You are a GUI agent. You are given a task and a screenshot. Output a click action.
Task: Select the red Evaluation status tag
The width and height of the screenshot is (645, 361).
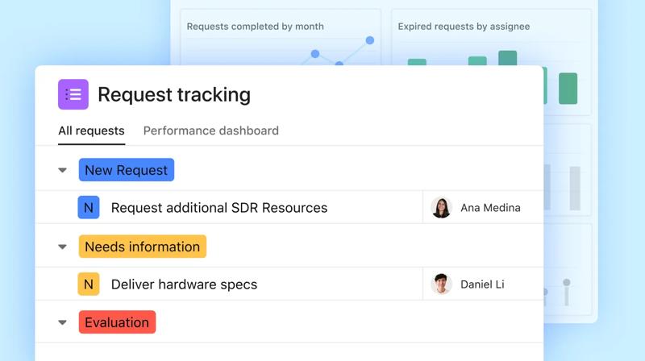tap(117, 322)
